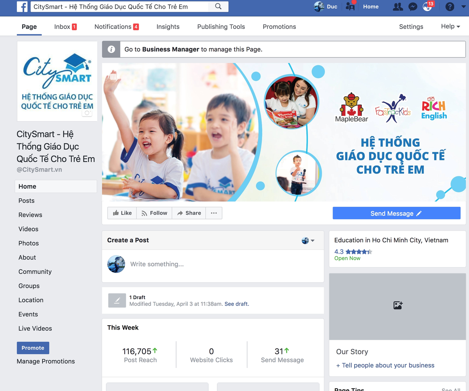Image resolution: width=469 pixels, height=391 pixels.
Task: Click the blue Promote button
Action: click(33, 348)
